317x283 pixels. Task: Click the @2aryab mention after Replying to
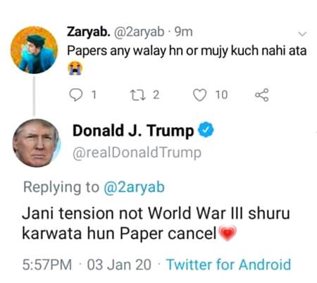134,187
